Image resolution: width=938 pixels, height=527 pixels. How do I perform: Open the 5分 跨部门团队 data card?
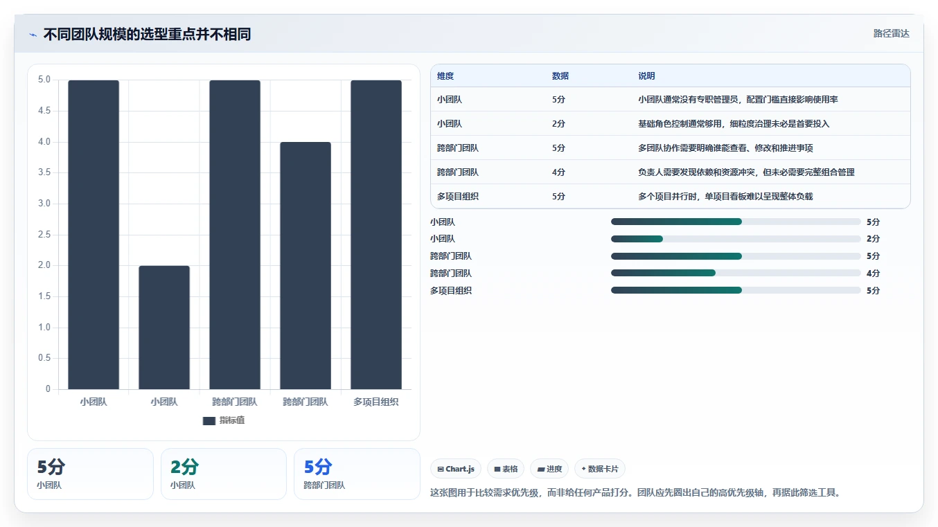[x=357, y=474]
